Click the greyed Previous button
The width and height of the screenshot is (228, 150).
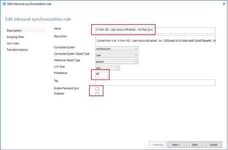(157, 144)
